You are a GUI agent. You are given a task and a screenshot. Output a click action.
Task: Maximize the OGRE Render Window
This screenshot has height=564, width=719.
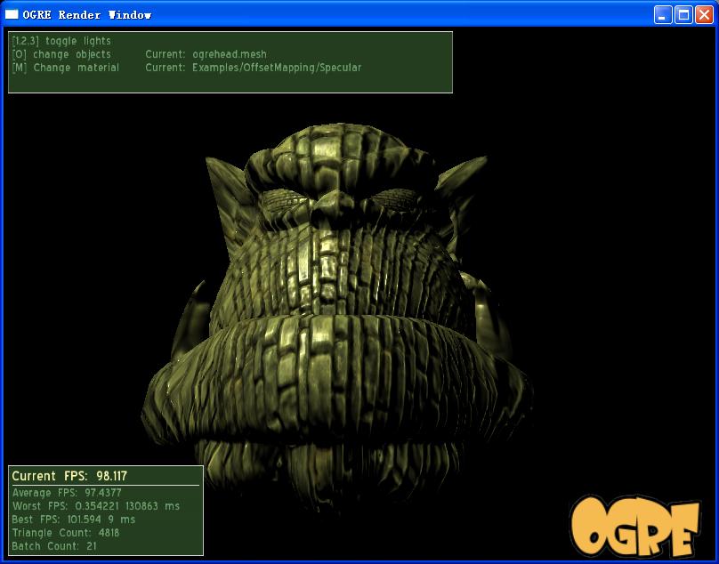click(683, 14)
